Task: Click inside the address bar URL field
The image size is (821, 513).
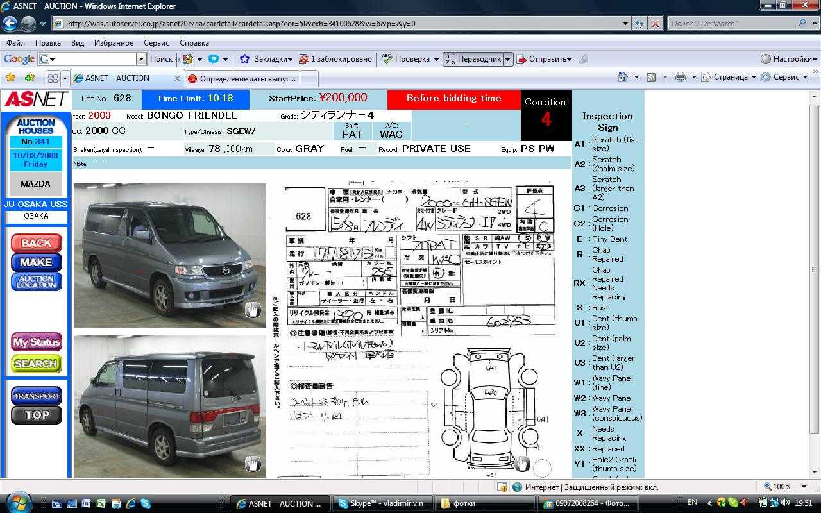Action: click(340, 23)
